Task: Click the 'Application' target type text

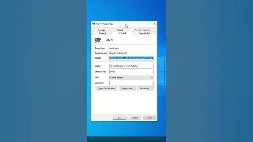Action: click(114, 48)
